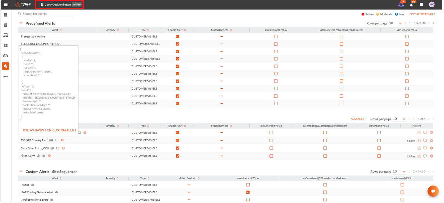Disable the 75F-SAT Cooling Alert checkbox
Screen dimensions: 444x203
(178, 140)
